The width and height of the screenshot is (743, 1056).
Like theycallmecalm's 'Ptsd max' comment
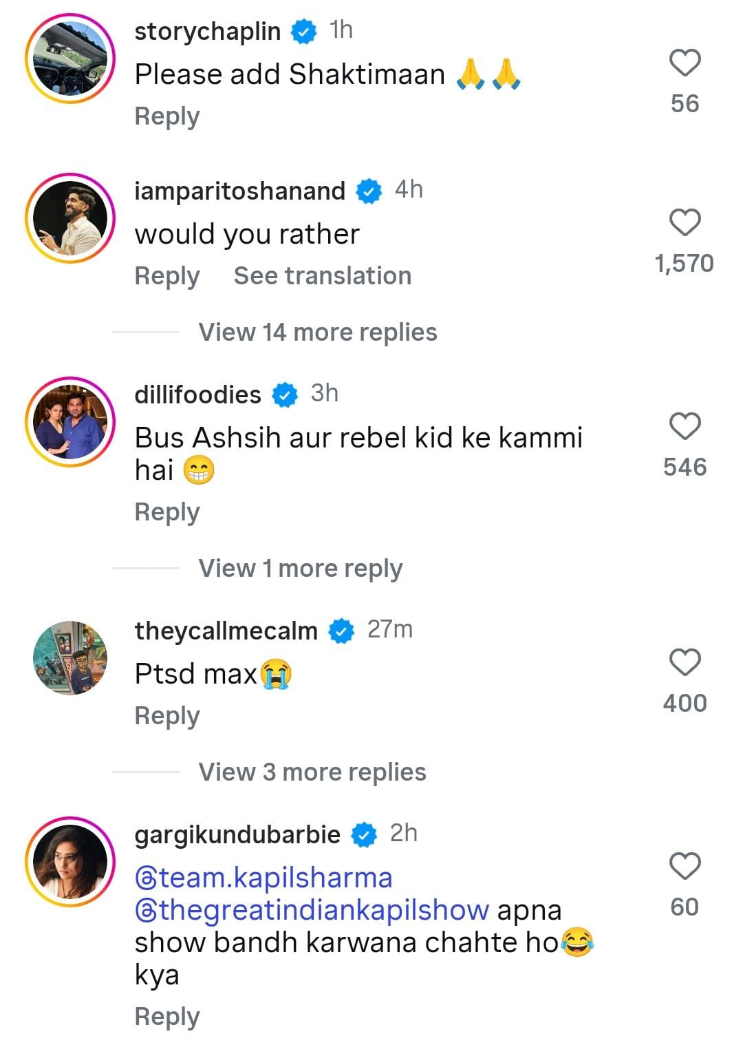685,663
